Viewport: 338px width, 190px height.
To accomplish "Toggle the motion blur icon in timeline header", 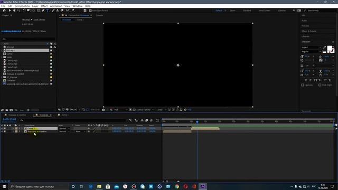I will pos(151,120).
